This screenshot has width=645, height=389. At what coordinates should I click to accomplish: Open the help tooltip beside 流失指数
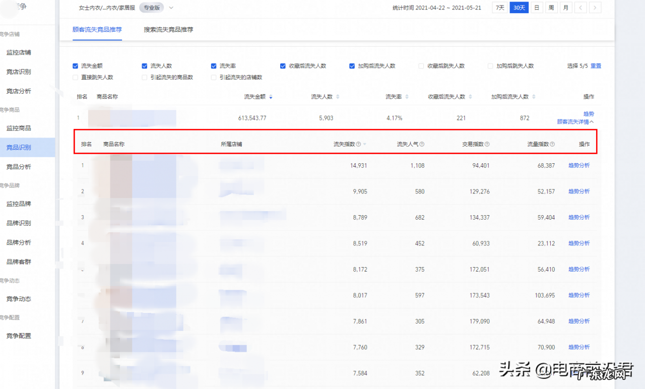click(x=357, y=144)
